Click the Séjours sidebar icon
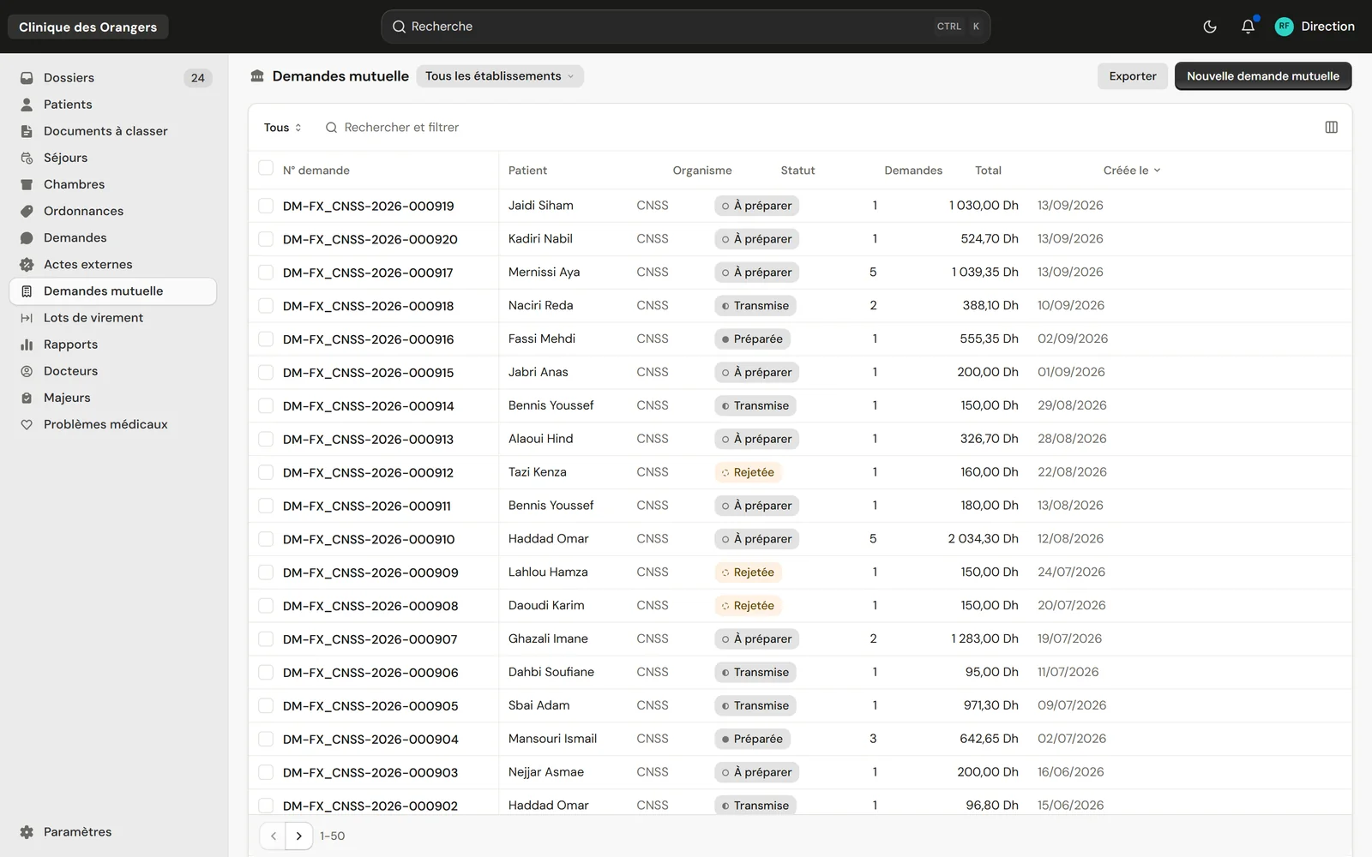Image resolution: width=1372 pixels, height=857 pixels. [27, 158]
